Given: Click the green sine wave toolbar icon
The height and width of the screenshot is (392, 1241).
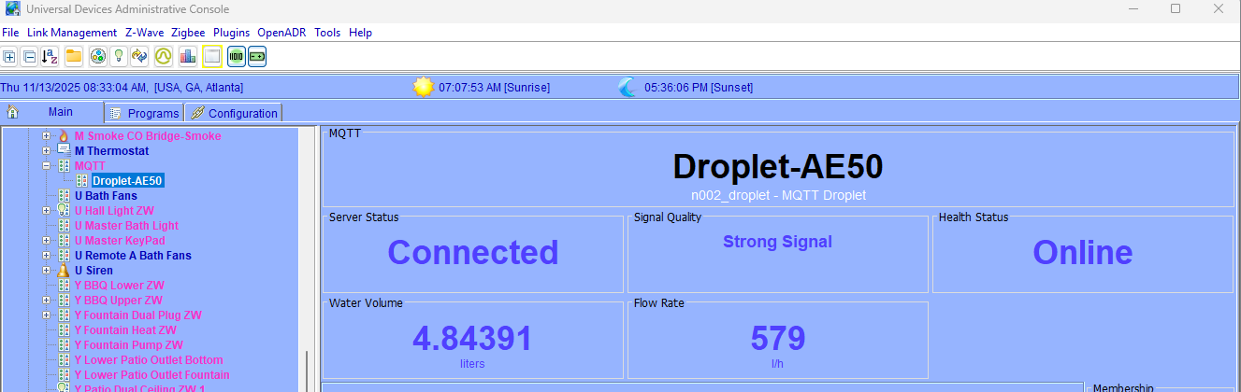Looking at the screenshot, I should coord(164,57).
